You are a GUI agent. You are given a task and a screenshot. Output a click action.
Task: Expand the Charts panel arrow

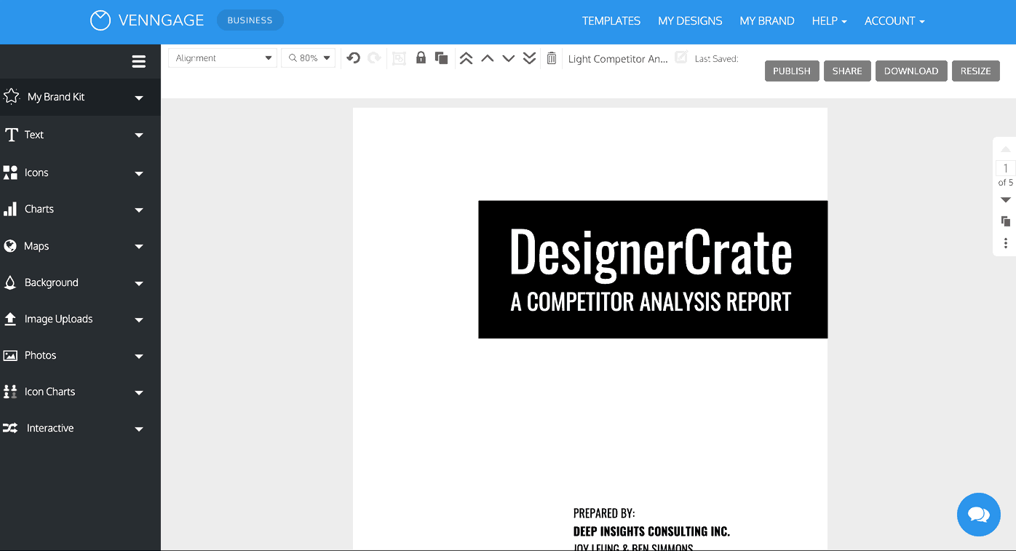point(139,210)
